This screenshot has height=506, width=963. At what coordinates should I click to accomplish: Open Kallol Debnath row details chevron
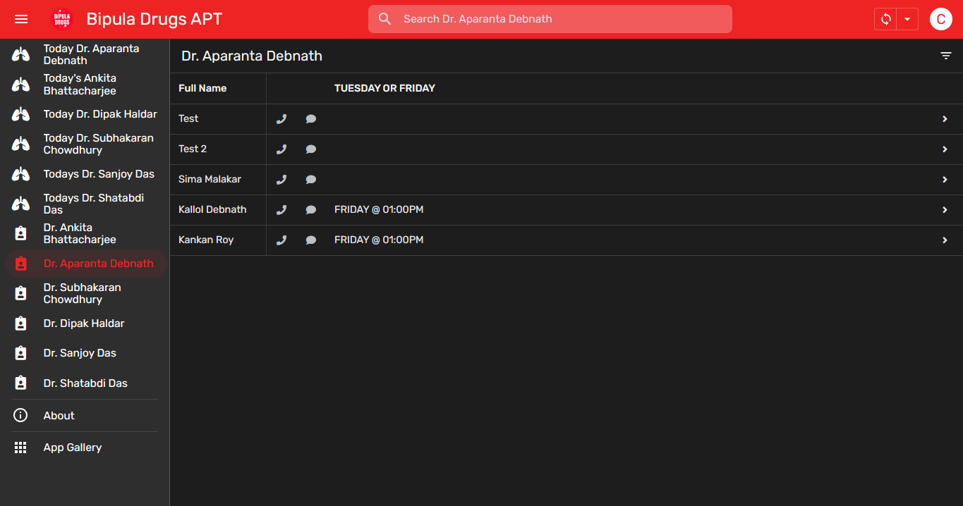tap(945, 210)
